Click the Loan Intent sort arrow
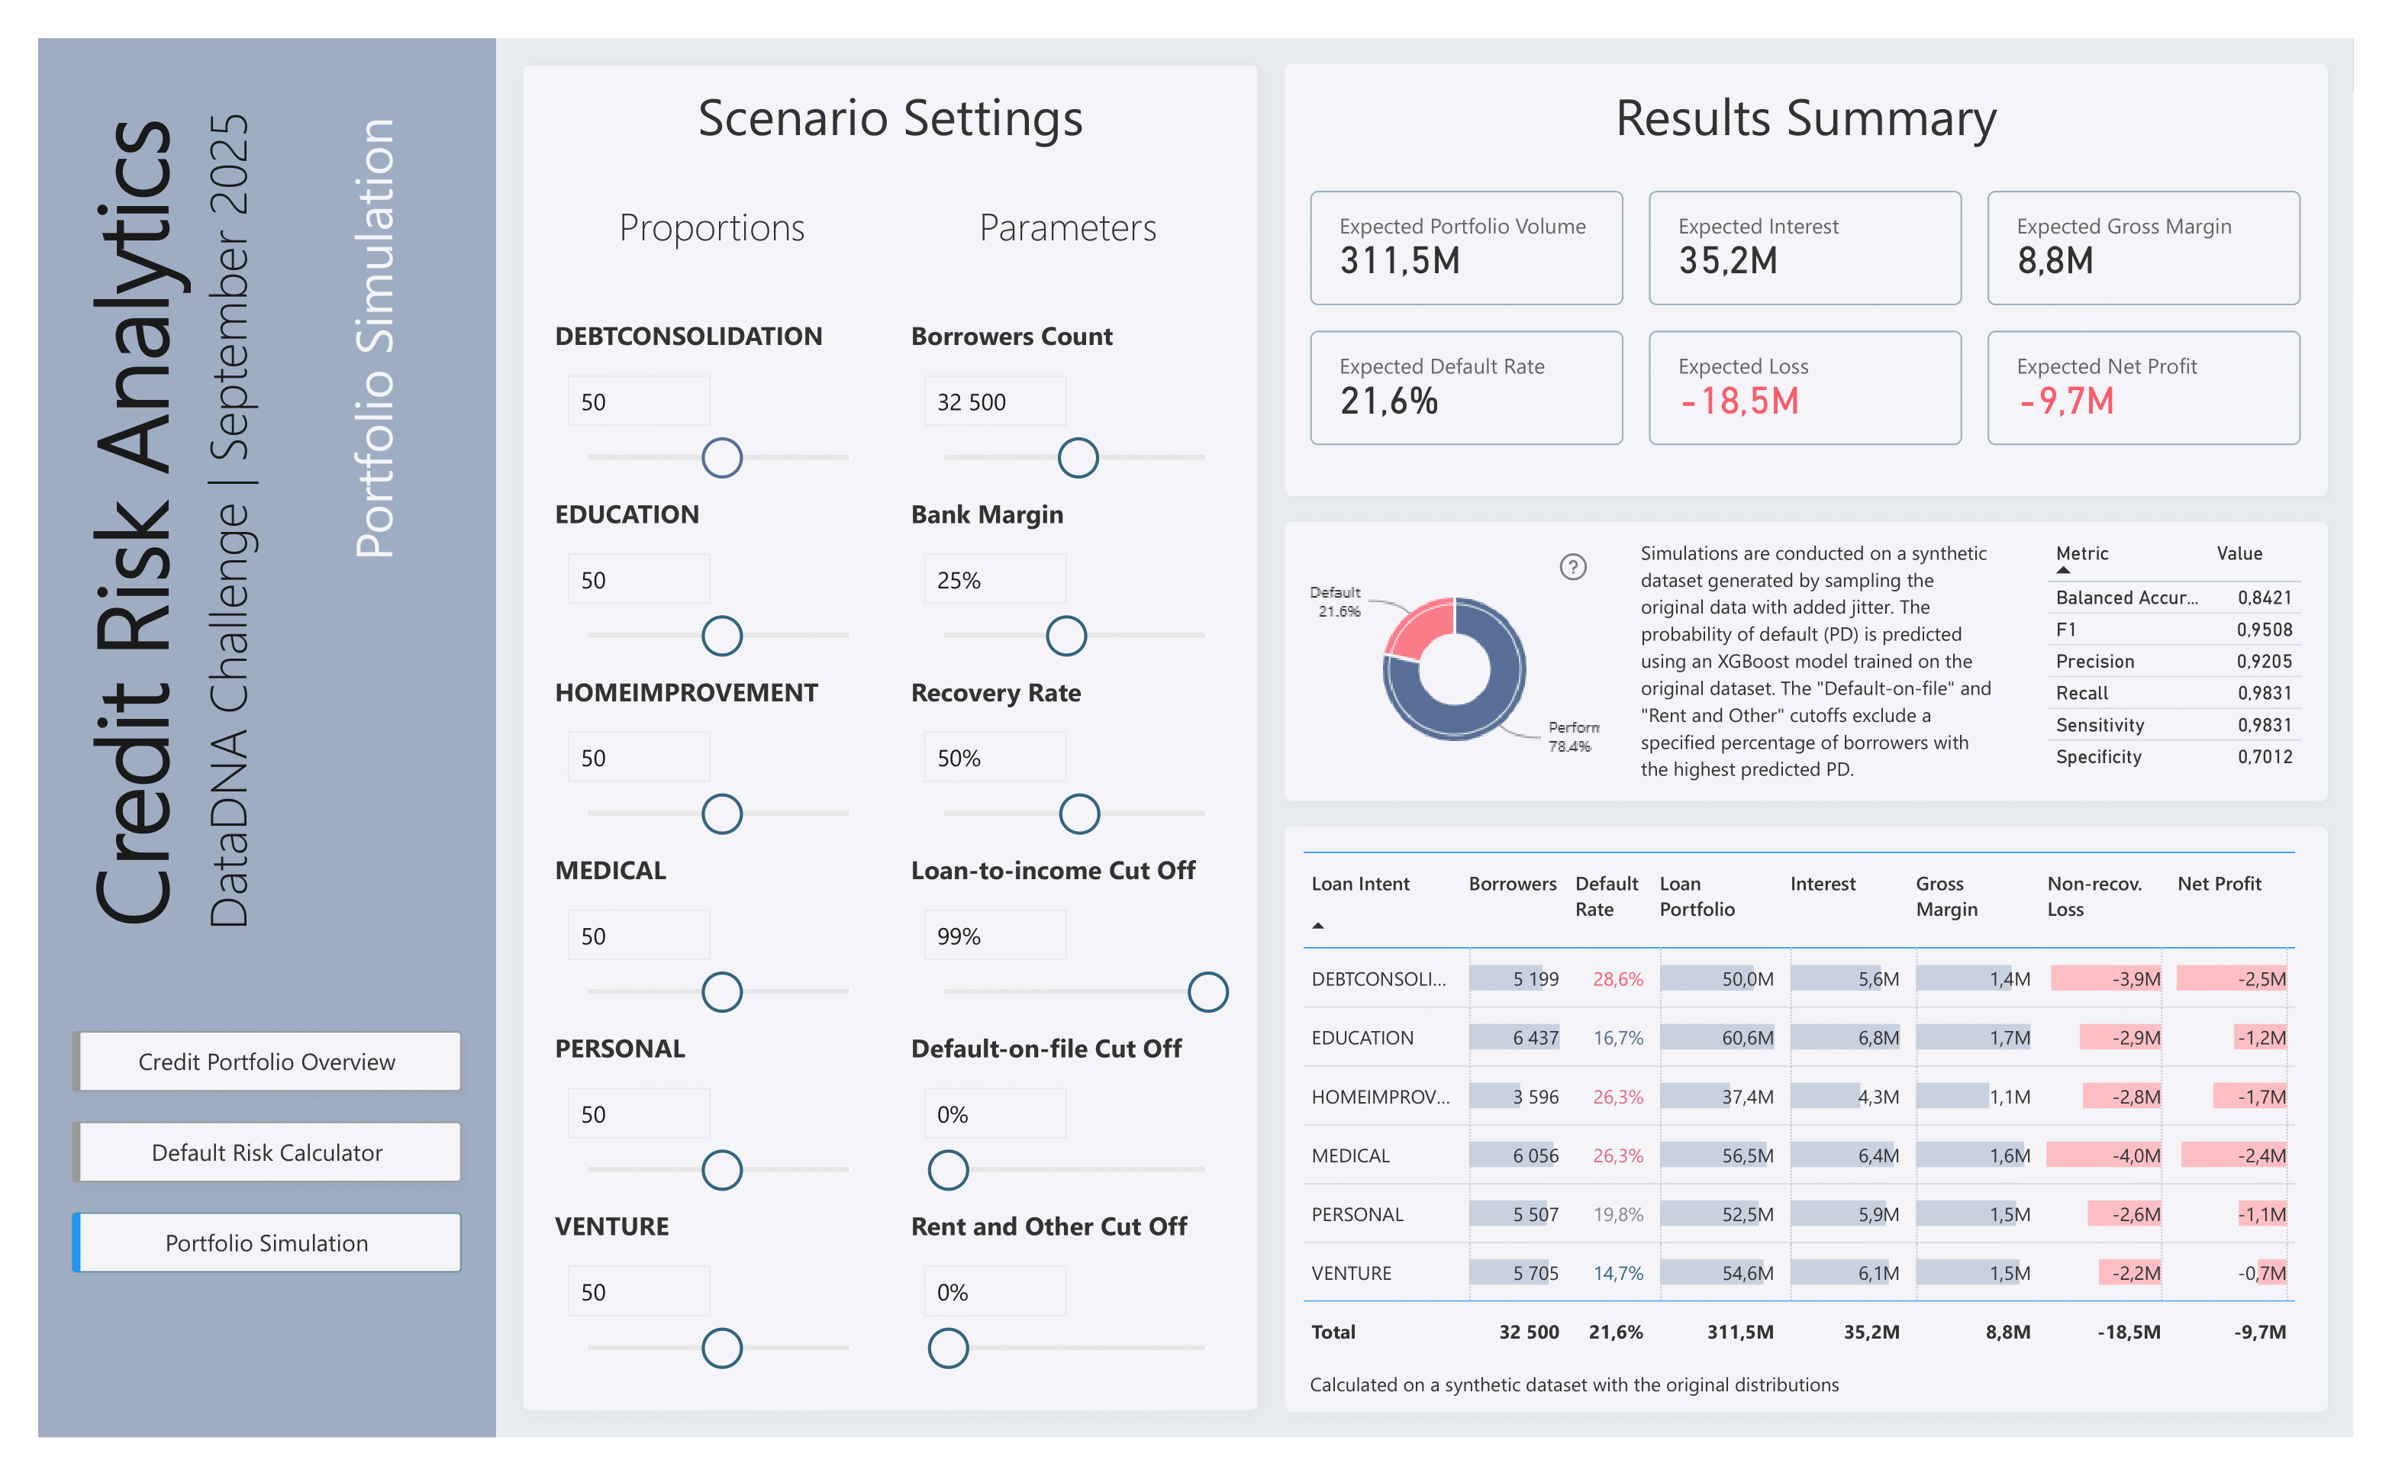2392x1476 pixels. coord(1317,926)
